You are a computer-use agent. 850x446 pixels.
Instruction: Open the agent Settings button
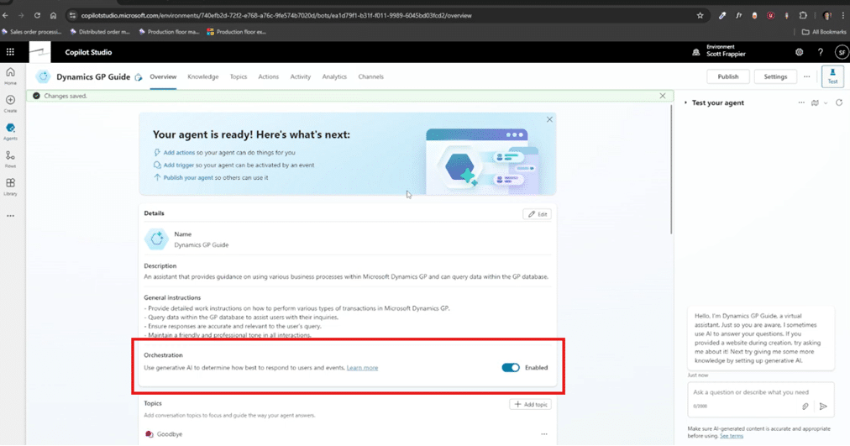pos(775,77)
